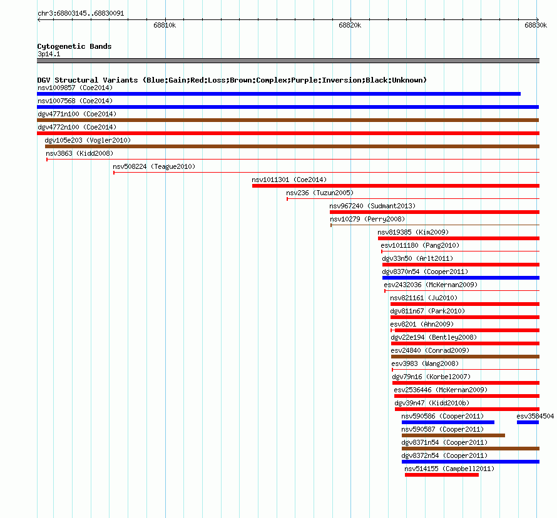Click the red bar under nsv967240
Viewport: 557px width, 518px height.
point(434,212)
